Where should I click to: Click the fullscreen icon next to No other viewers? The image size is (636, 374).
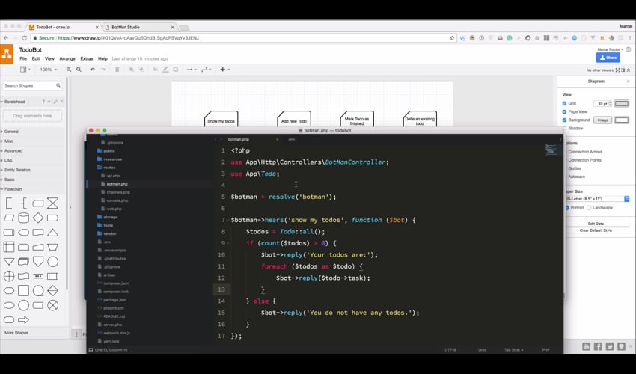point(618,70)
